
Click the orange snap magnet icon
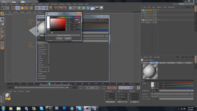tap(2, 47)
